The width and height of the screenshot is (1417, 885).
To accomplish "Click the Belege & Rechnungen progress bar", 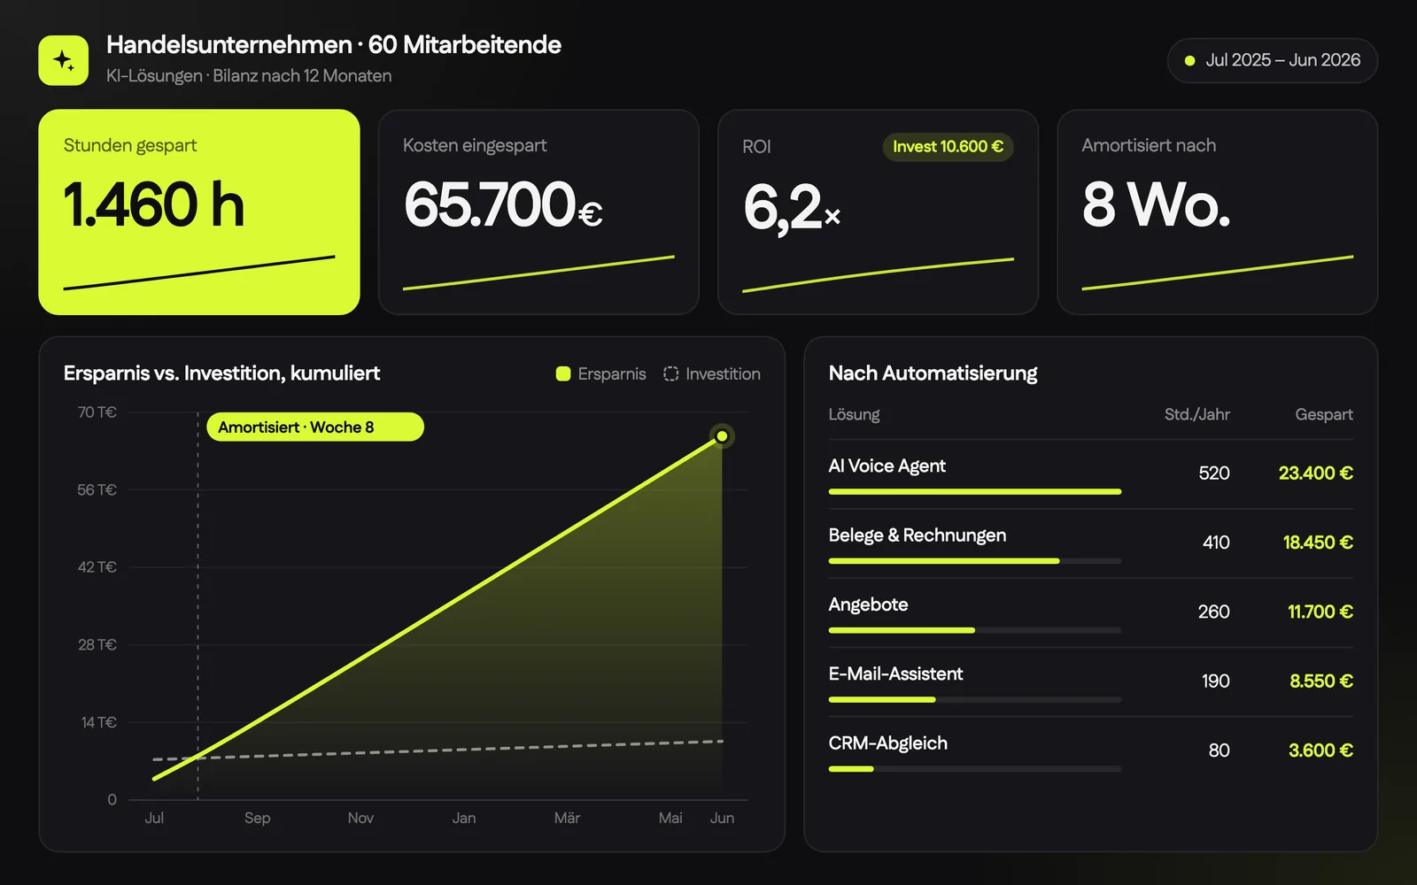I will tap(975, 561).
